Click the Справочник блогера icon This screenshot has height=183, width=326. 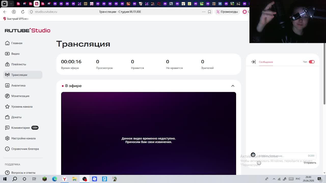(7, 149)
